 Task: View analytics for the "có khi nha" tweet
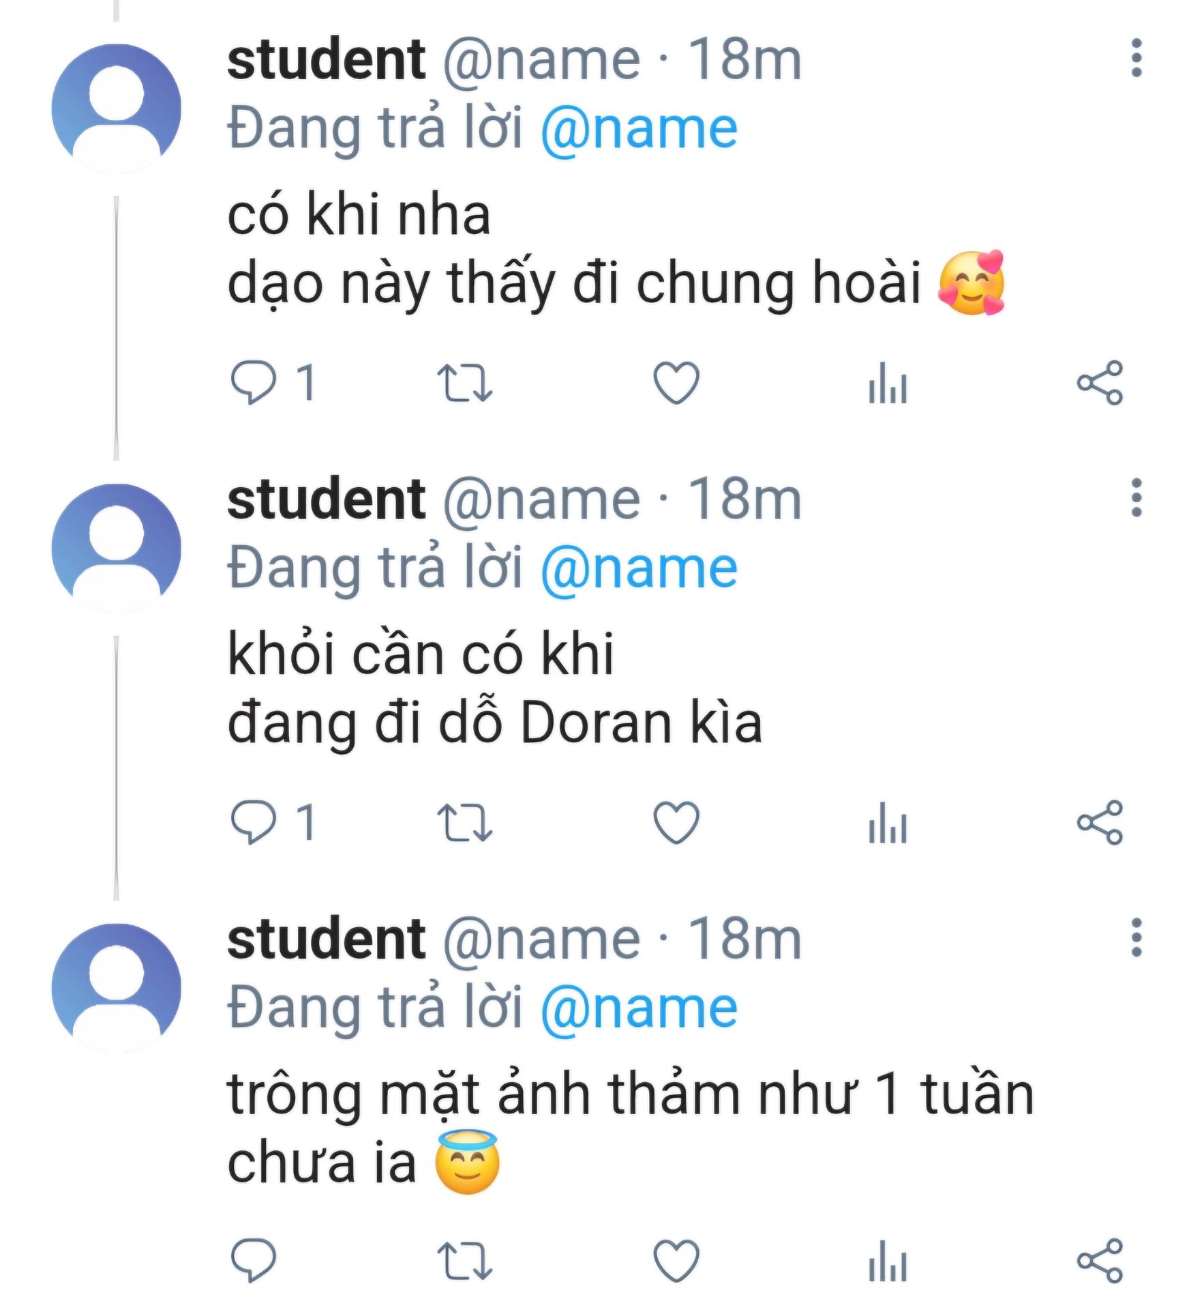tap(887, 383)
